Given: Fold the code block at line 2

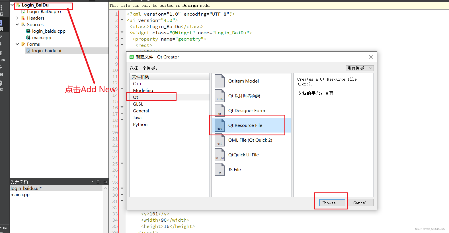Looking at the screenshot, I should [x=122, y=20].
